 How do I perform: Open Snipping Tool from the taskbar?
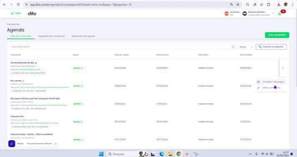196,154
